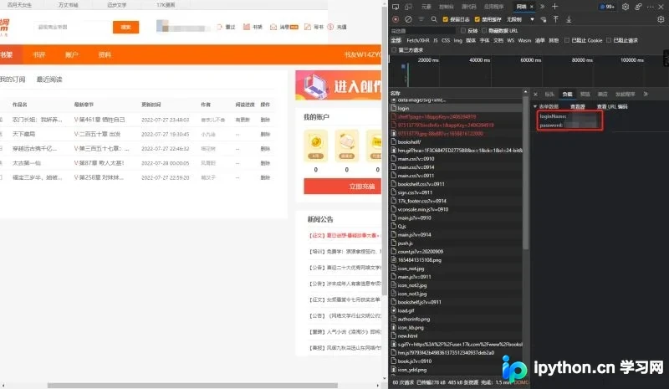This screenshot has width=669, height=389.
Task: Add a new DevTools tab with the plus icon
Action: point(554,7)
